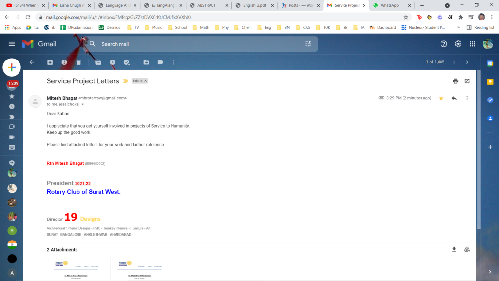
Task: Get add-ons plus icon in side panel
Action: point(490,147)
